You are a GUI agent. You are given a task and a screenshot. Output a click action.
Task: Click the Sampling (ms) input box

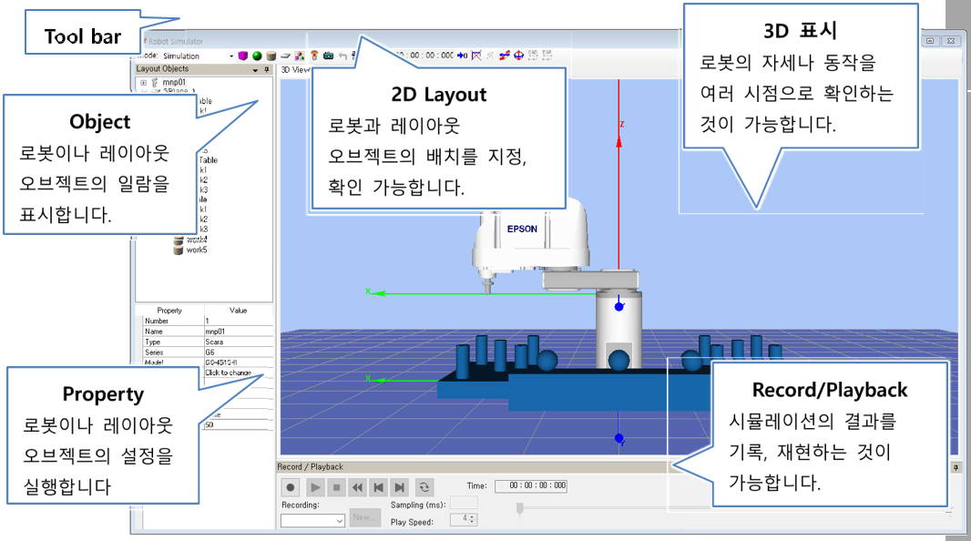click(464, 503)
